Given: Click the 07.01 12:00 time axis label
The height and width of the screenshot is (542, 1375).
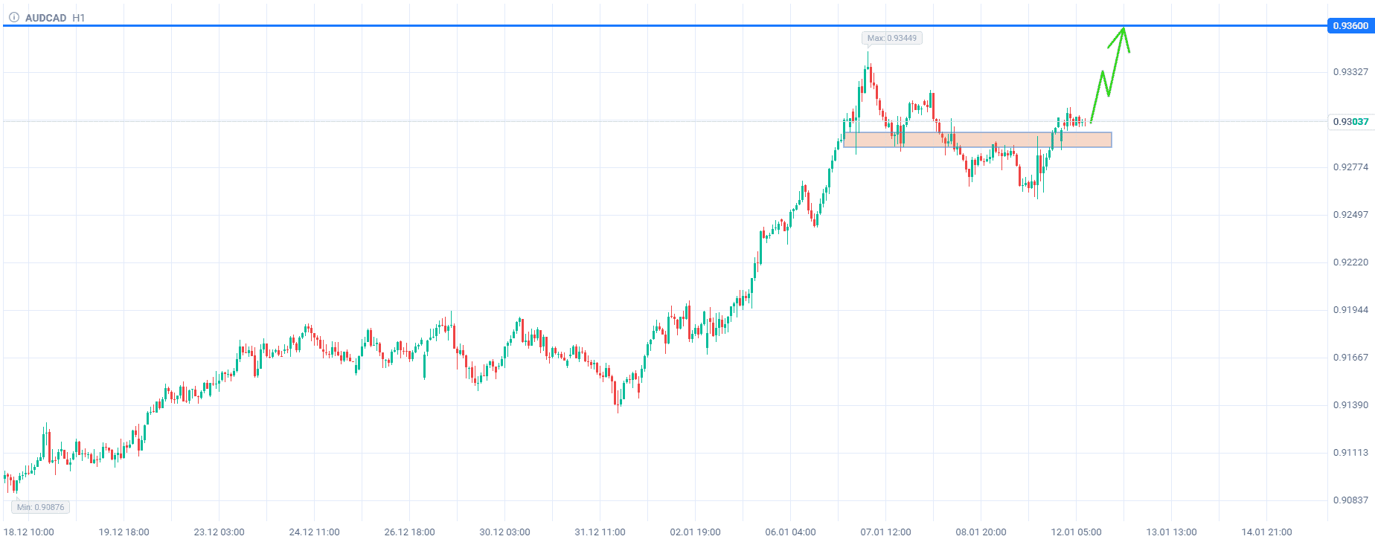Looking at the screenshot, I should tap(885, 532).
